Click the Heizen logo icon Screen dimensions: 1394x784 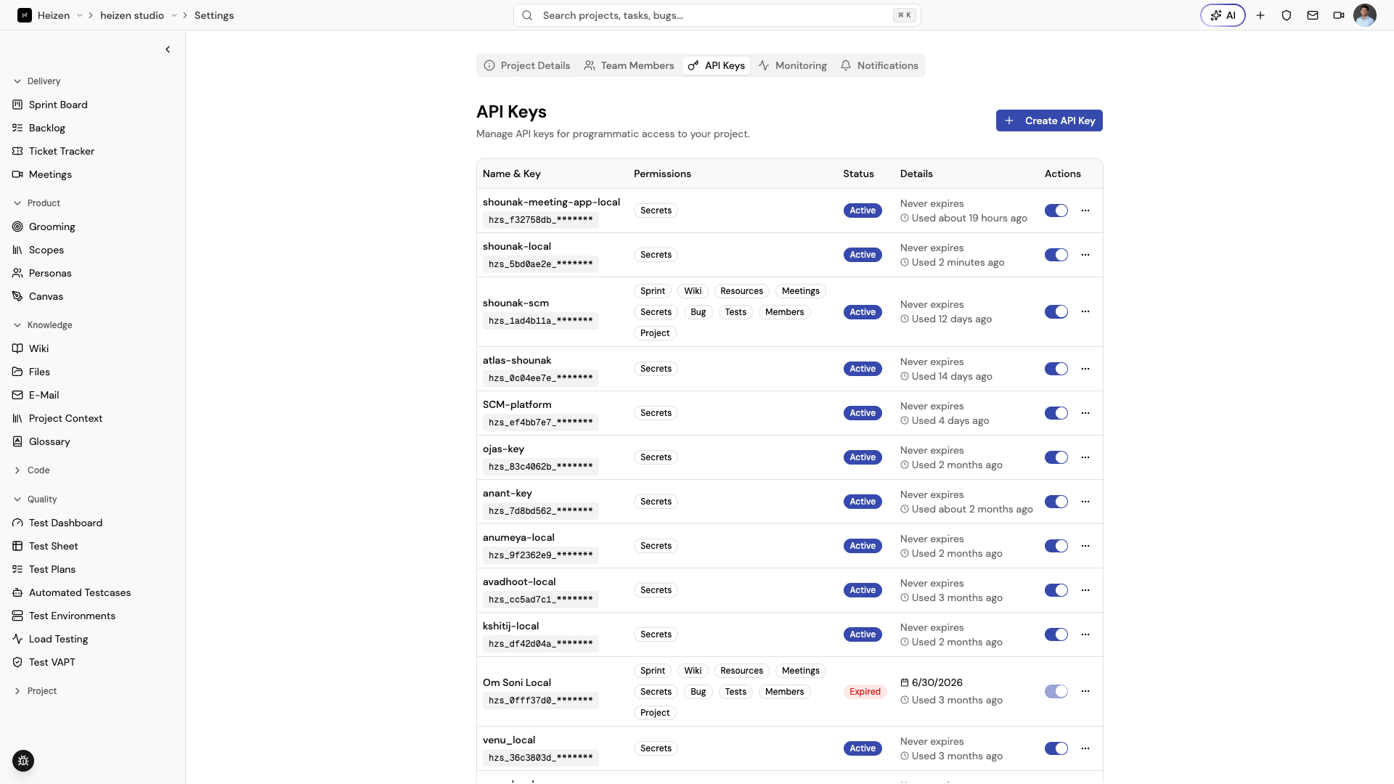pyautogui.click(x=25, y=15)
